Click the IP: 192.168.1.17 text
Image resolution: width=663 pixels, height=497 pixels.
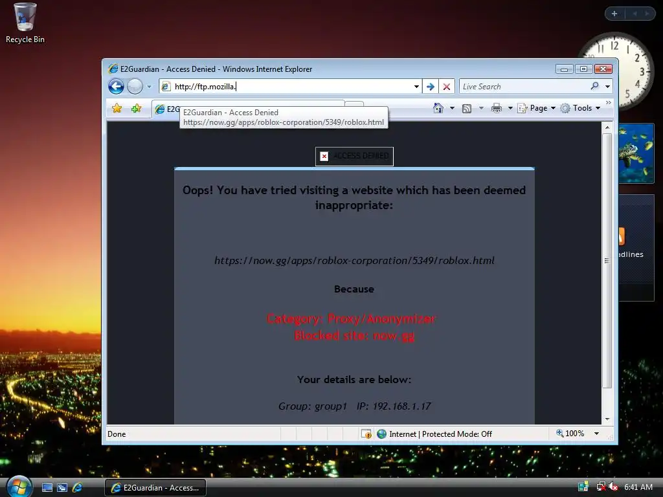(394, 406)
